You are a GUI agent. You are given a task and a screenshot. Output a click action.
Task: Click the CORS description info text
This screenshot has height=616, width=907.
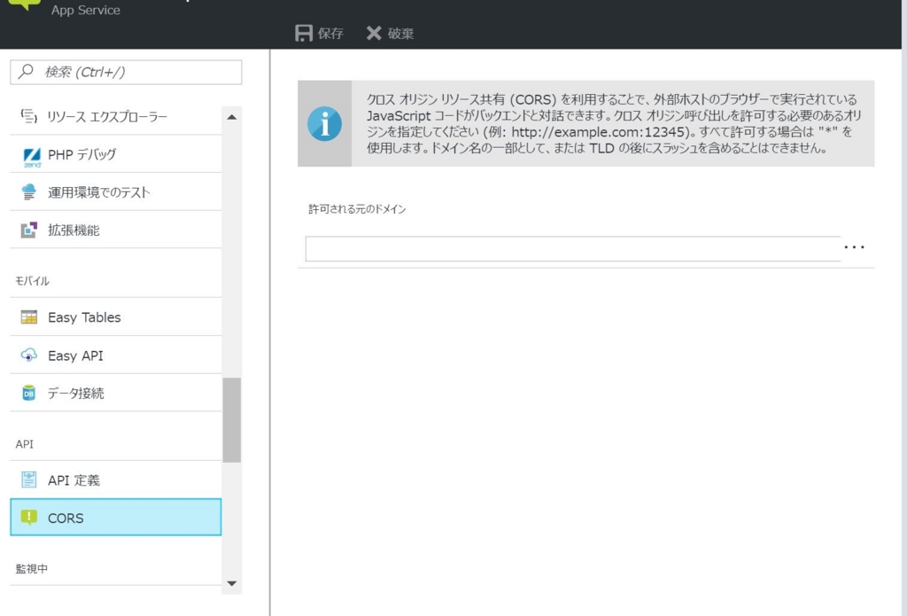pyautogui.click(x=614, y=123)
